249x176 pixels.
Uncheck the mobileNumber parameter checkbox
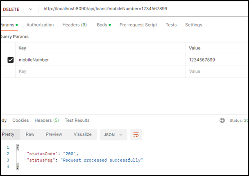11,60
